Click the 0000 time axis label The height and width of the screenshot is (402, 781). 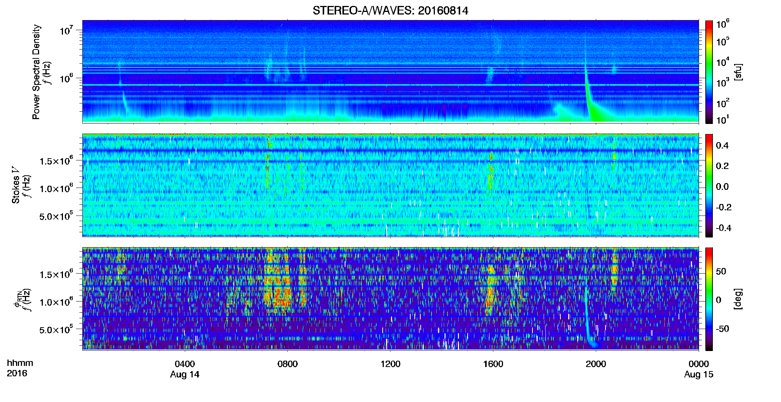(699, 364)
